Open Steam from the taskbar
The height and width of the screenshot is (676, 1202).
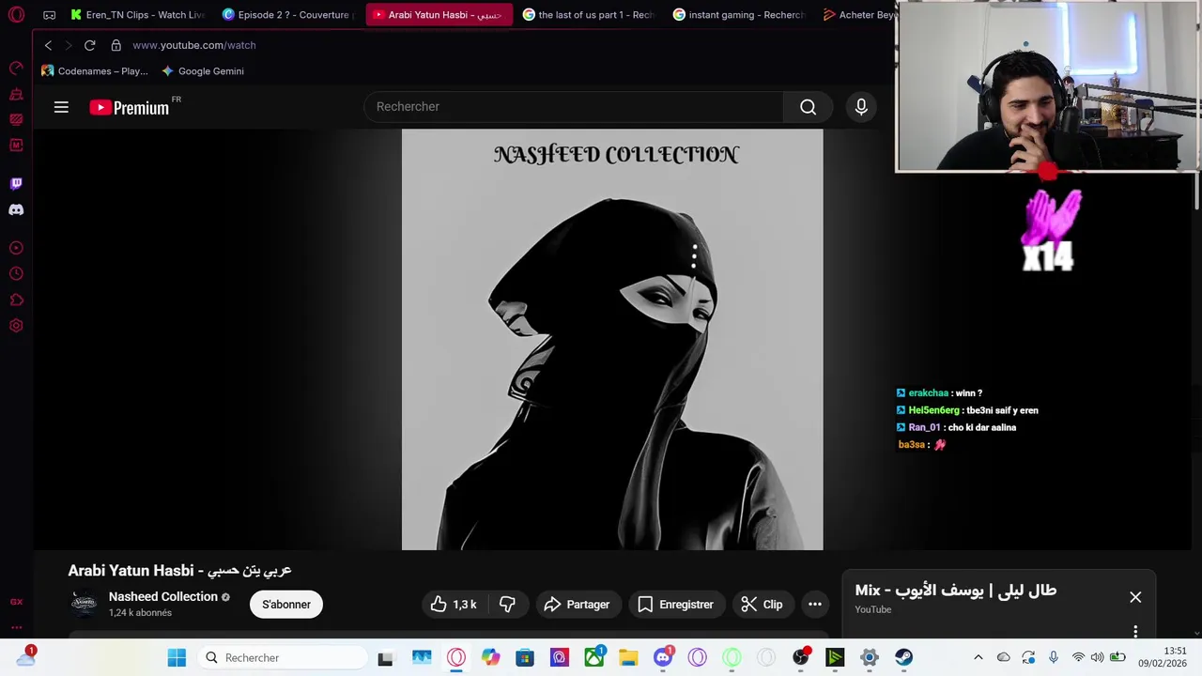click(x=903, y=657)
